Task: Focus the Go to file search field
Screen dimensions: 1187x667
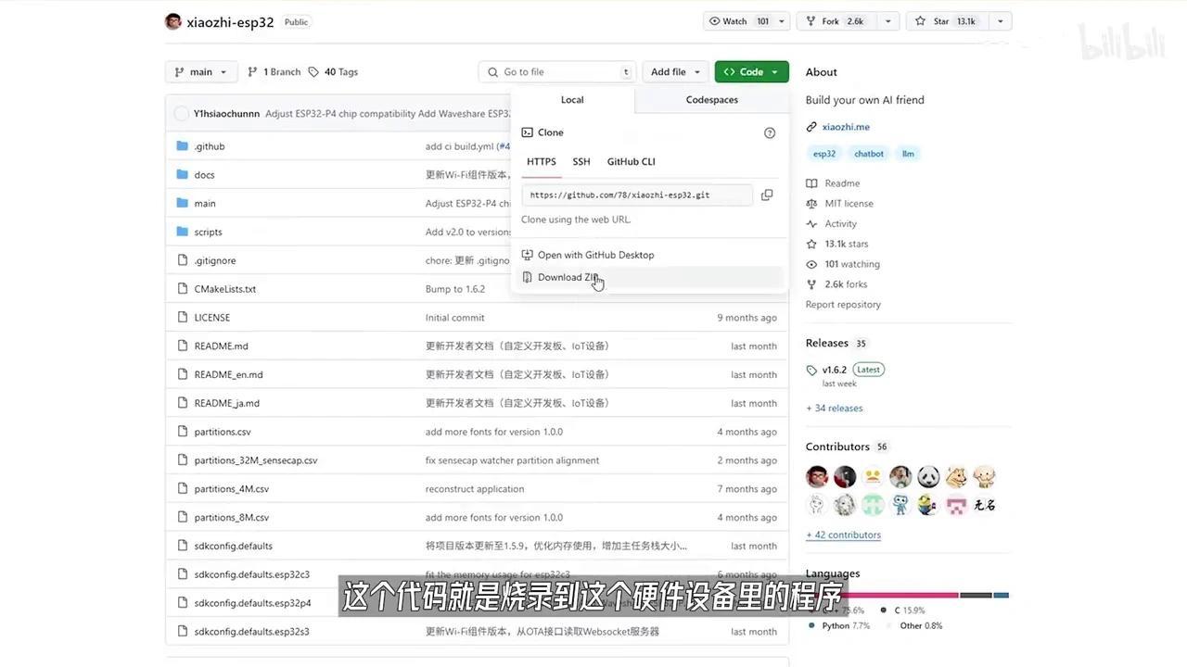Action: tap(557, 72)
